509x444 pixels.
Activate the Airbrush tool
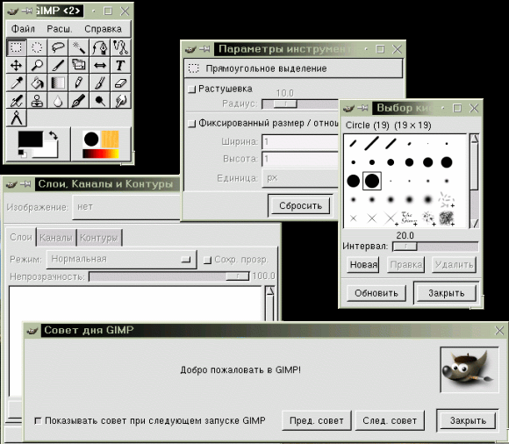pyautogui.click(x=16, y=100)
